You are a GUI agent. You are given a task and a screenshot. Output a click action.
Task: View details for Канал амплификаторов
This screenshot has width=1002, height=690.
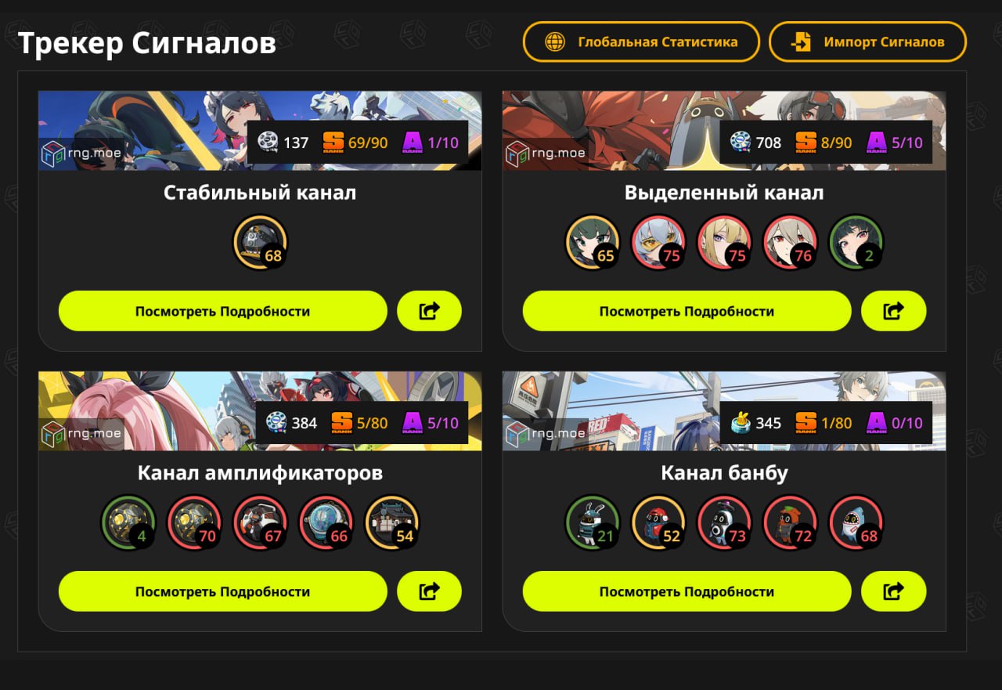click(222, 591)
